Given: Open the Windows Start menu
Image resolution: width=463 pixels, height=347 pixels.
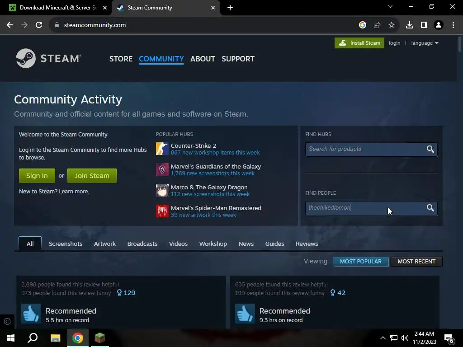Looking at the screenshot, I should point(11,338).
